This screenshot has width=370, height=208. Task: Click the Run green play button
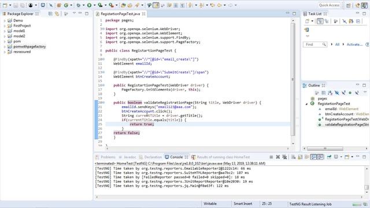[x=90, y=5]
